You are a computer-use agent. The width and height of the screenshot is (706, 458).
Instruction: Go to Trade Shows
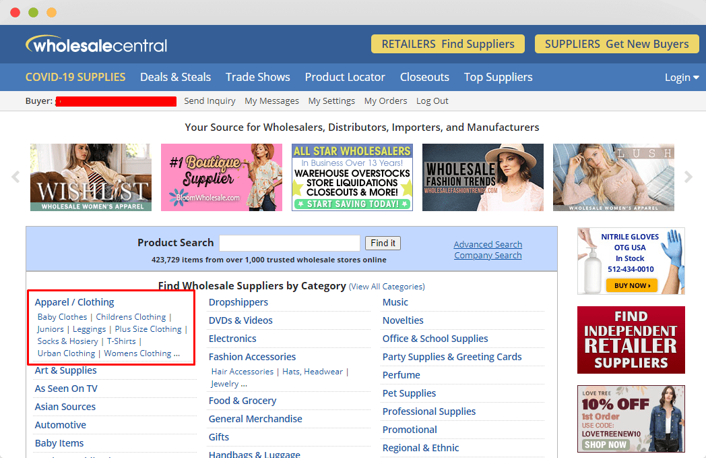click(257, 77)
